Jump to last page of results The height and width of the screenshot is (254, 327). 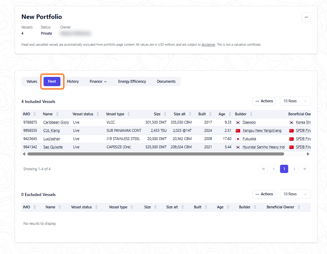click(x=305, y=169)
